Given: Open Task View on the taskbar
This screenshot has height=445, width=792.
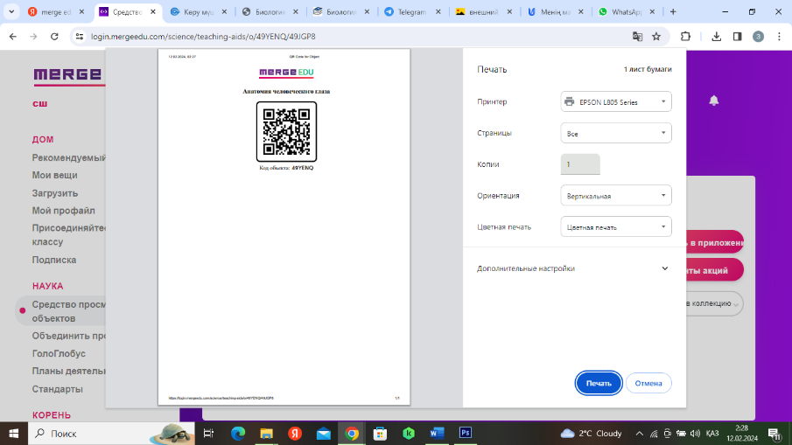Looking at the screenshot, I should [x=208, y=434].
